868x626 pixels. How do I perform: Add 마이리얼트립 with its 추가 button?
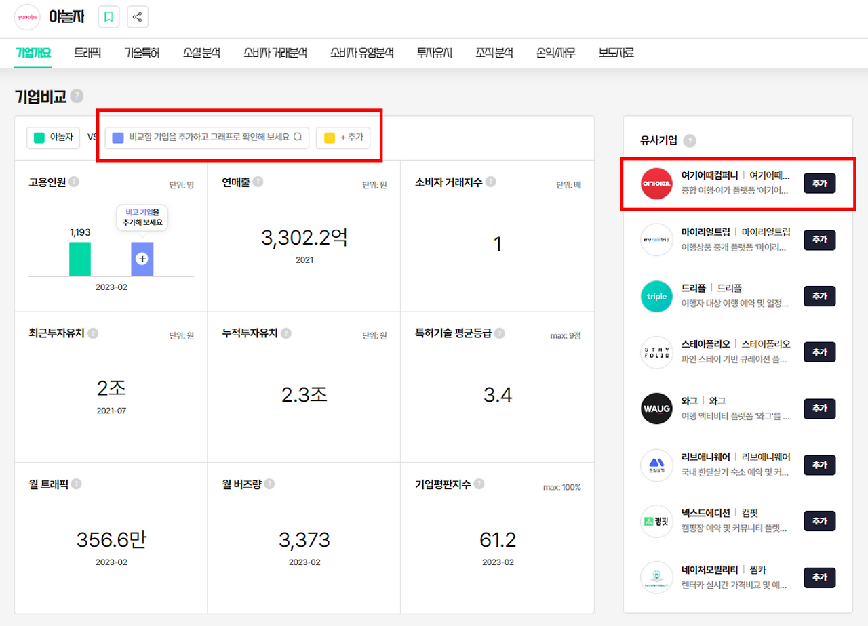point(819,240)
